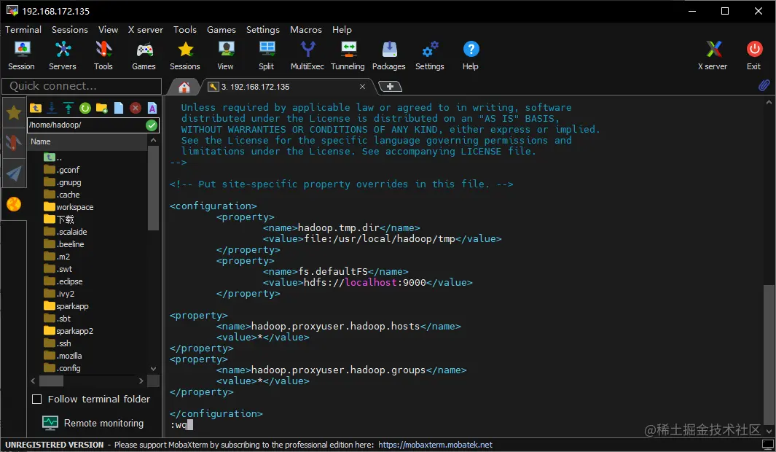Start the X server icon
The image size is (776, 452).
point(713,55)
